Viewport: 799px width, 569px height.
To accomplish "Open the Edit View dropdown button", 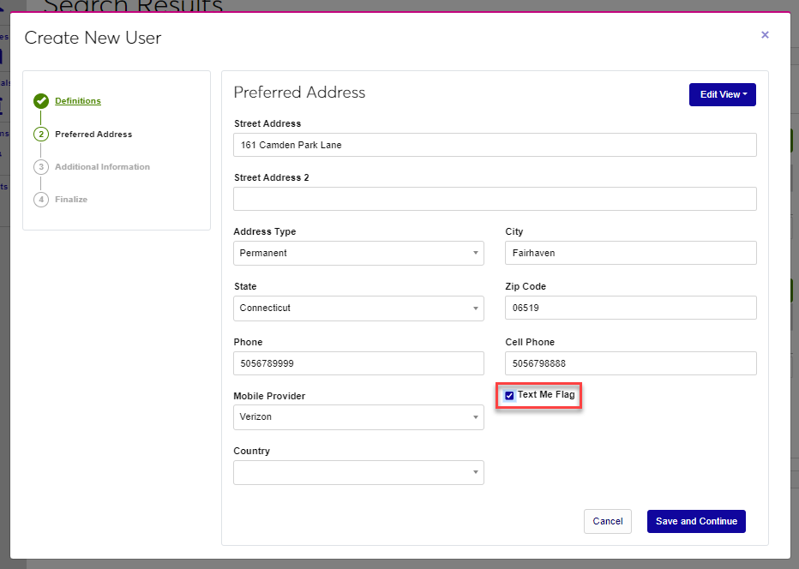I will click(722, 94).
